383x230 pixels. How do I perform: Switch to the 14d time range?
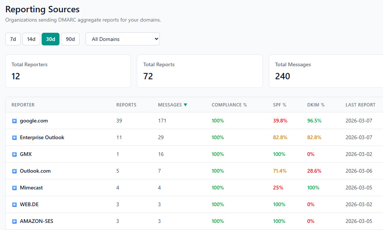click(x=31, y=39)
